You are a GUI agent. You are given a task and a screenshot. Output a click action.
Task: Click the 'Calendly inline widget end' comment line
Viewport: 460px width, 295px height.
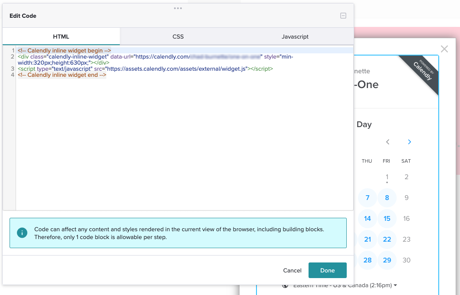click(x=62, y=75)
